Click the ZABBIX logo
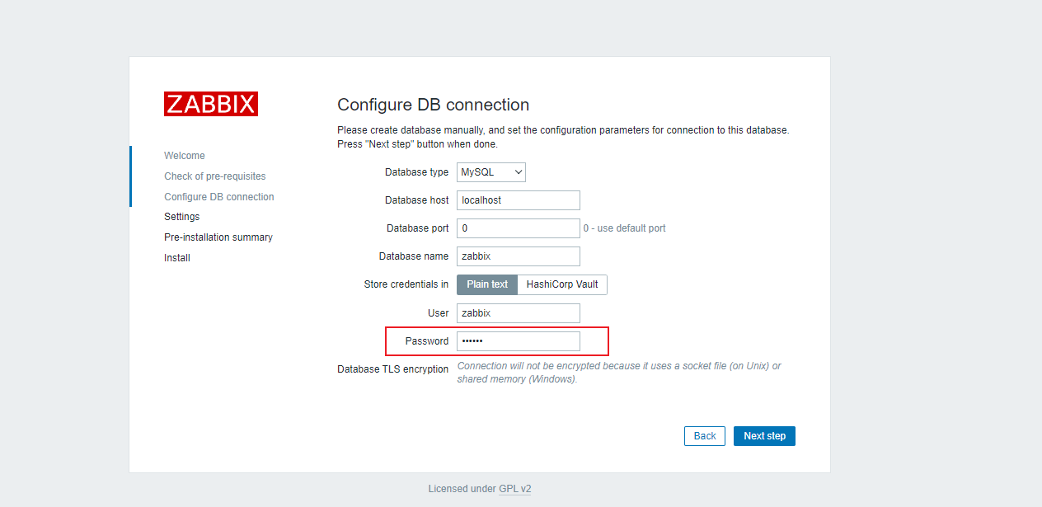 click(x=211, y=104)
